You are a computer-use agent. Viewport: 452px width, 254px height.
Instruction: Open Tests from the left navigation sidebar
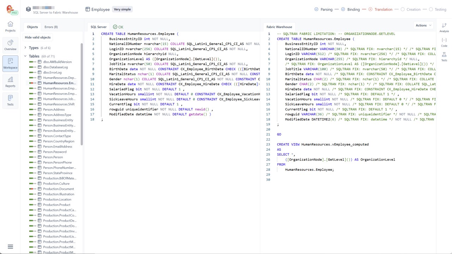coord(10,100)
